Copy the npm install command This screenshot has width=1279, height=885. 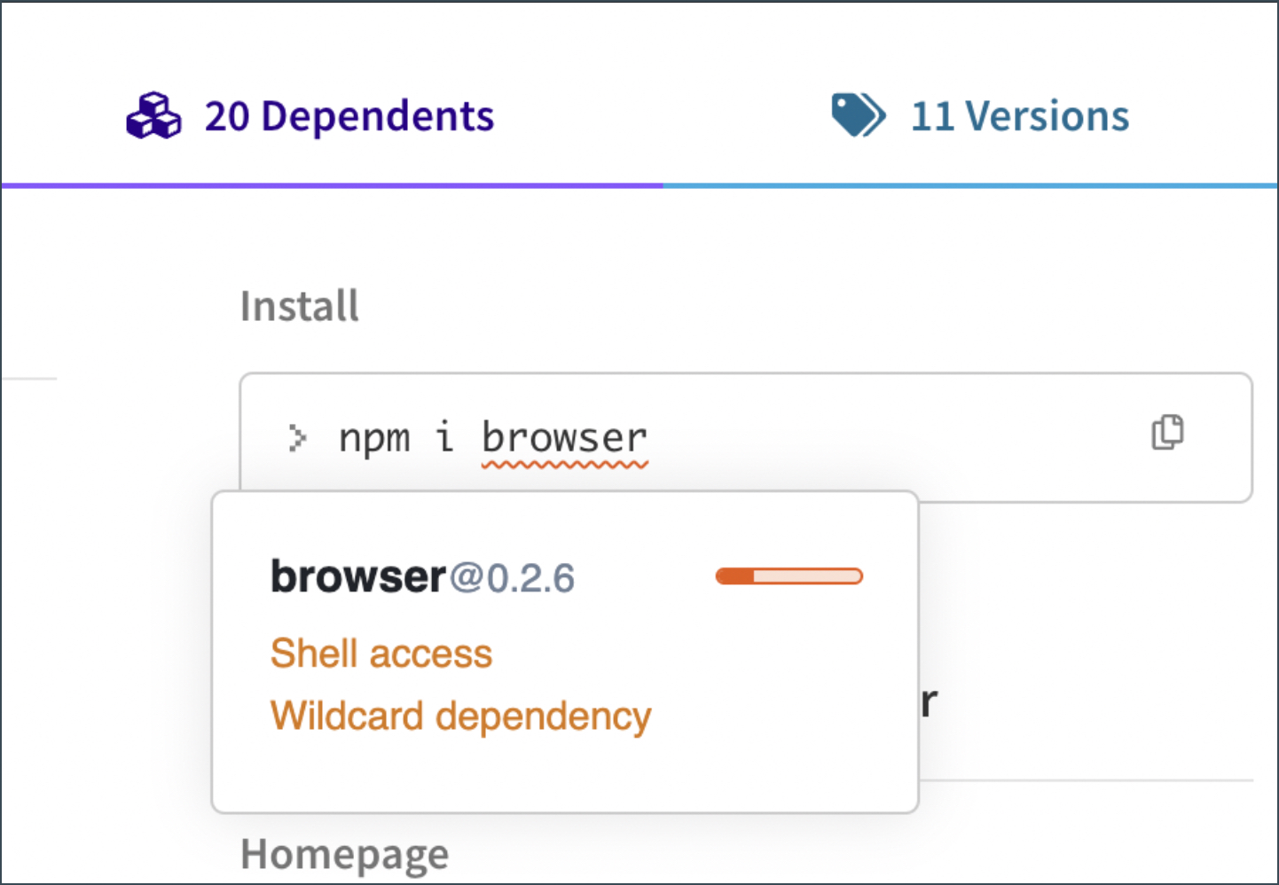pos(1167,432)
